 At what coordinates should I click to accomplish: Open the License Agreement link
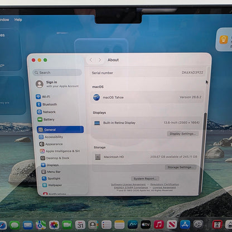(x=164, y=187)
